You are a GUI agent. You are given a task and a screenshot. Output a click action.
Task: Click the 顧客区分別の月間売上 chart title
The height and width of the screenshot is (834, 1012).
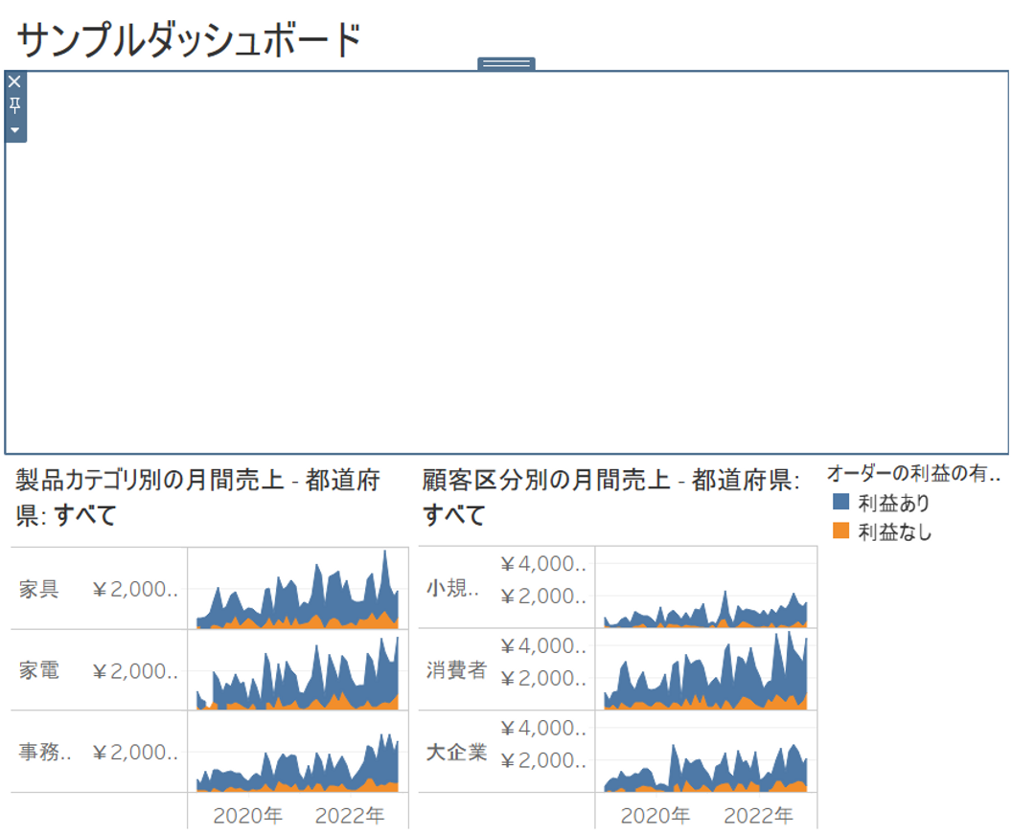coord(610,497)
